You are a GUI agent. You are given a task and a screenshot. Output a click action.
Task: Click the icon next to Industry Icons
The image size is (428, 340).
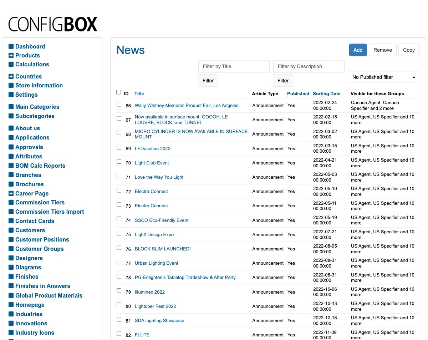[11, 333]
